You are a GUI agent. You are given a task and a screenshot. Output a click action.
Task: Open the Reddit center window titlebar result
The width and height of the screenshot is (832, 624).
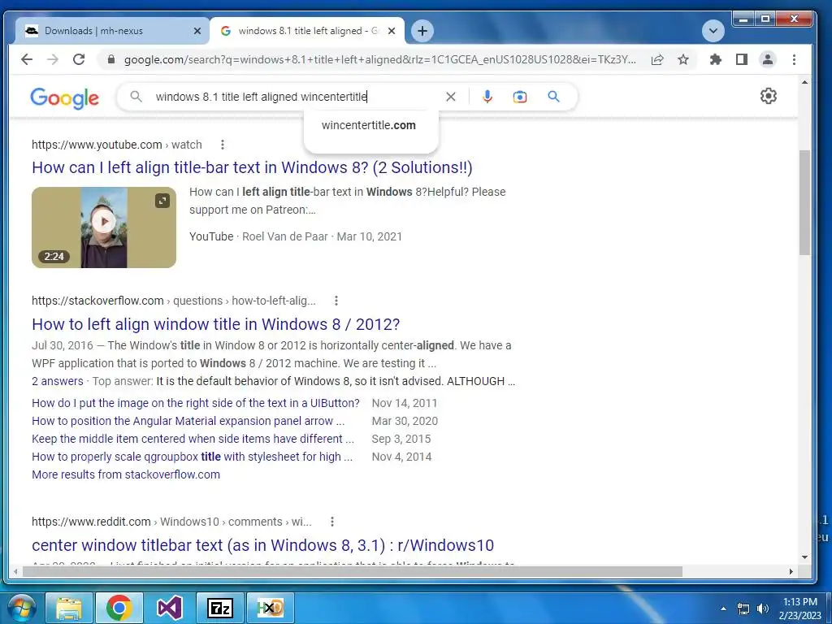262,545
